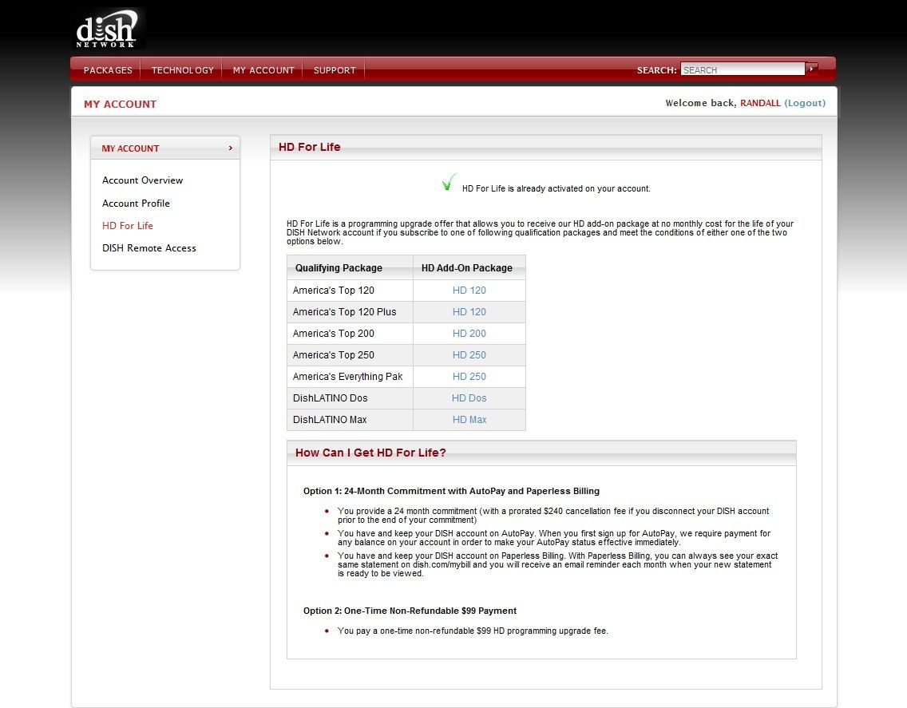Open Account Profile page
The width and height of the screenshot is (907, 708).
[x=136, y=203]
